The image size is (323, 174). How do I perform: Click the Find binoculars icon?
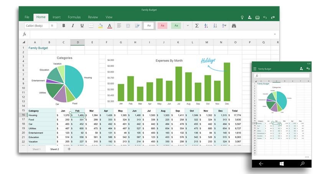[234, 26]
